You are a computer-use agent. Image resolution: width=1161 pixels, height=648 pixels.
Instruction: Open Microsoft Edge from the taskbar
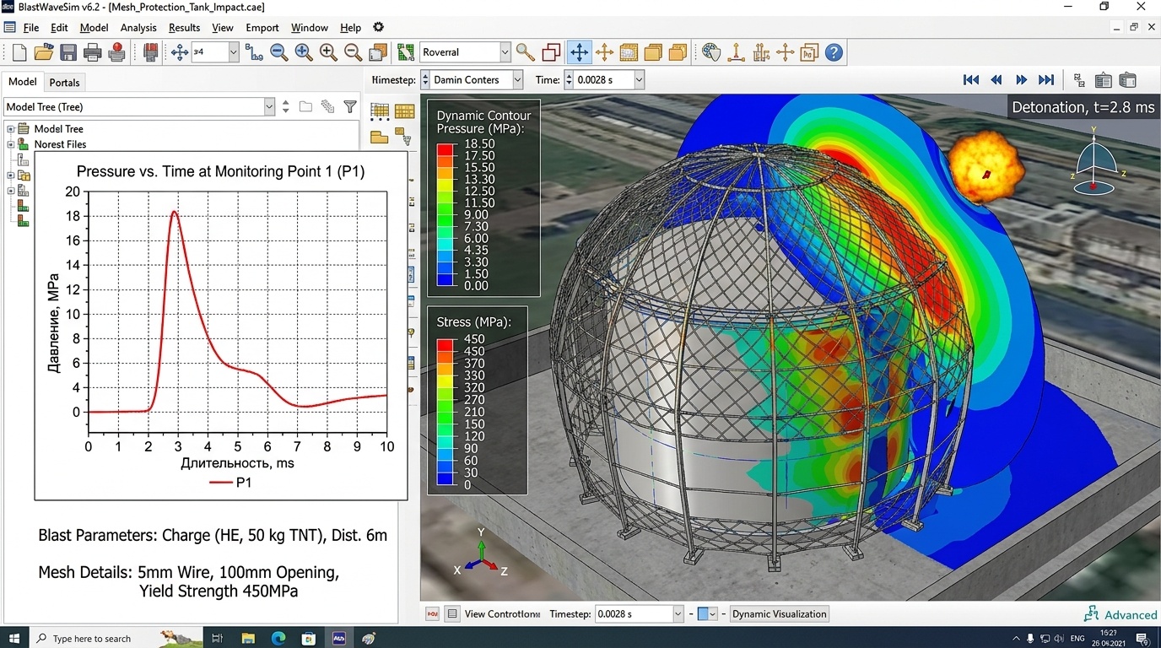click(x=278, y=639)
